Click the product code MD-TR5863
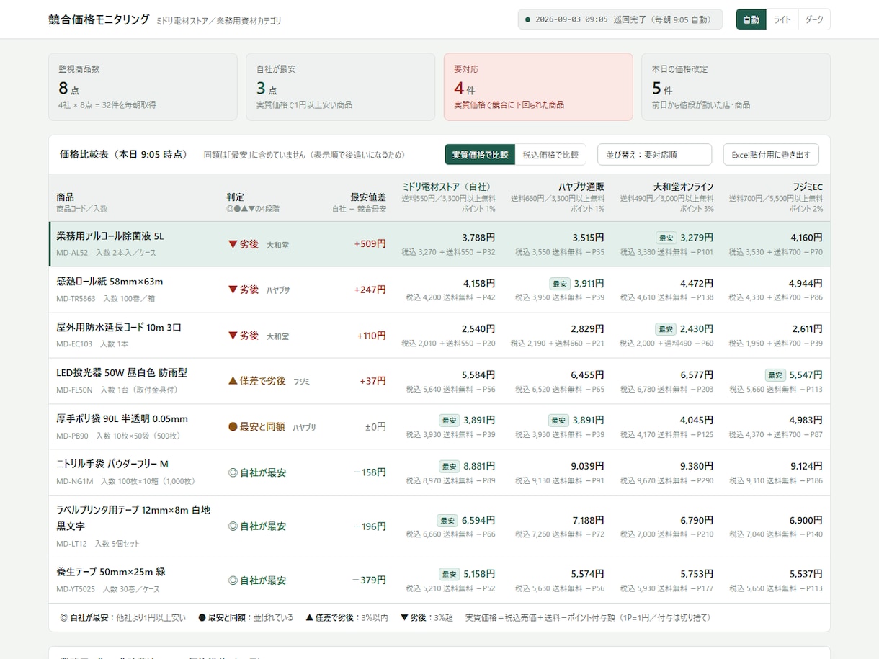879x659 pixels. (76, 298)
